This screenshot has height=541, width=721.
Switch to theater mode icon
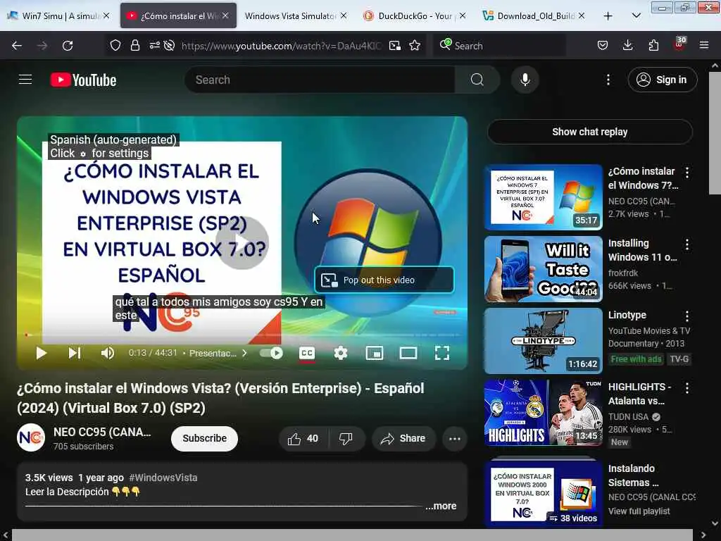point(408,354)
